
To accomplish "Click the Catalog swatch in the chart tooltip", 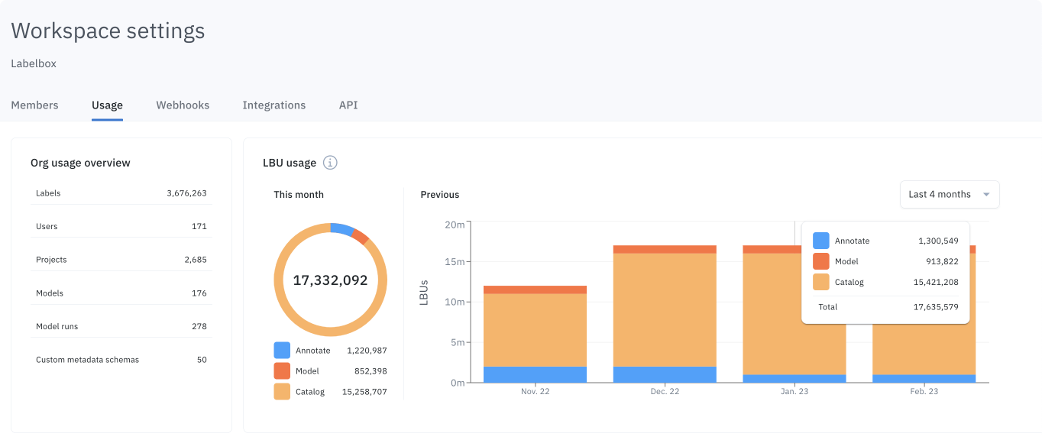I will (821, 282).
